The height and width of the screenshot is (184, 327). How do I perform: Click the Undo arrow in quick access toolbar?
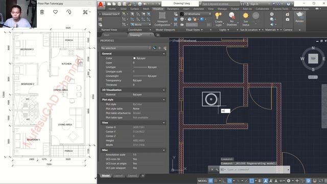pyautogui.click(x=145, y=4)
